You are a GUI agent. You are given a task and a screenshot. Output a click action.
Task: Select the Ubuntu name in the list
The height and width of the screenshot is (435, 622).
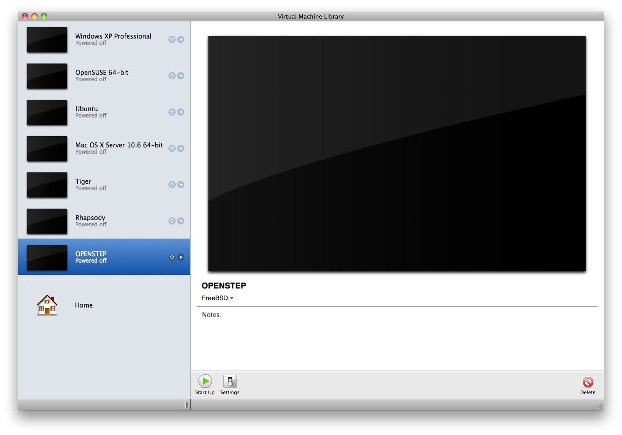(x=87, y=109)
